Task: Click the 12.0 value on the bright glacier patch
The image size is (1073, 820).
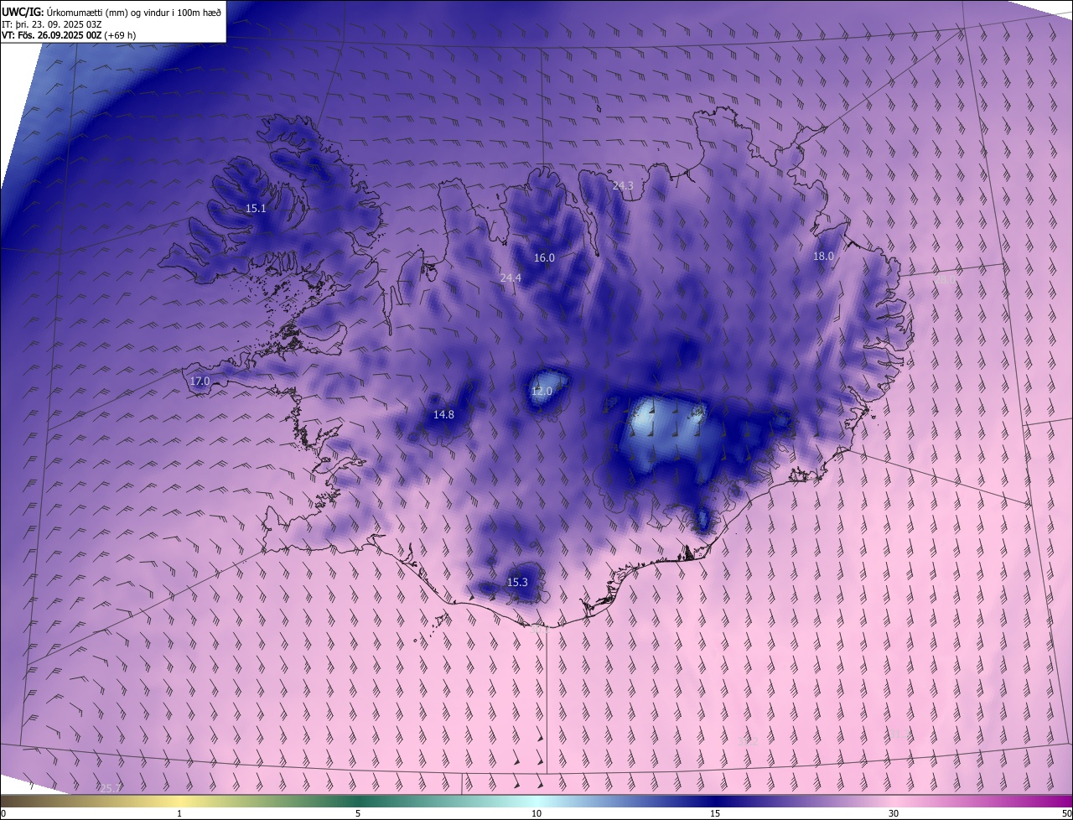Action: (x=542, y=391)
